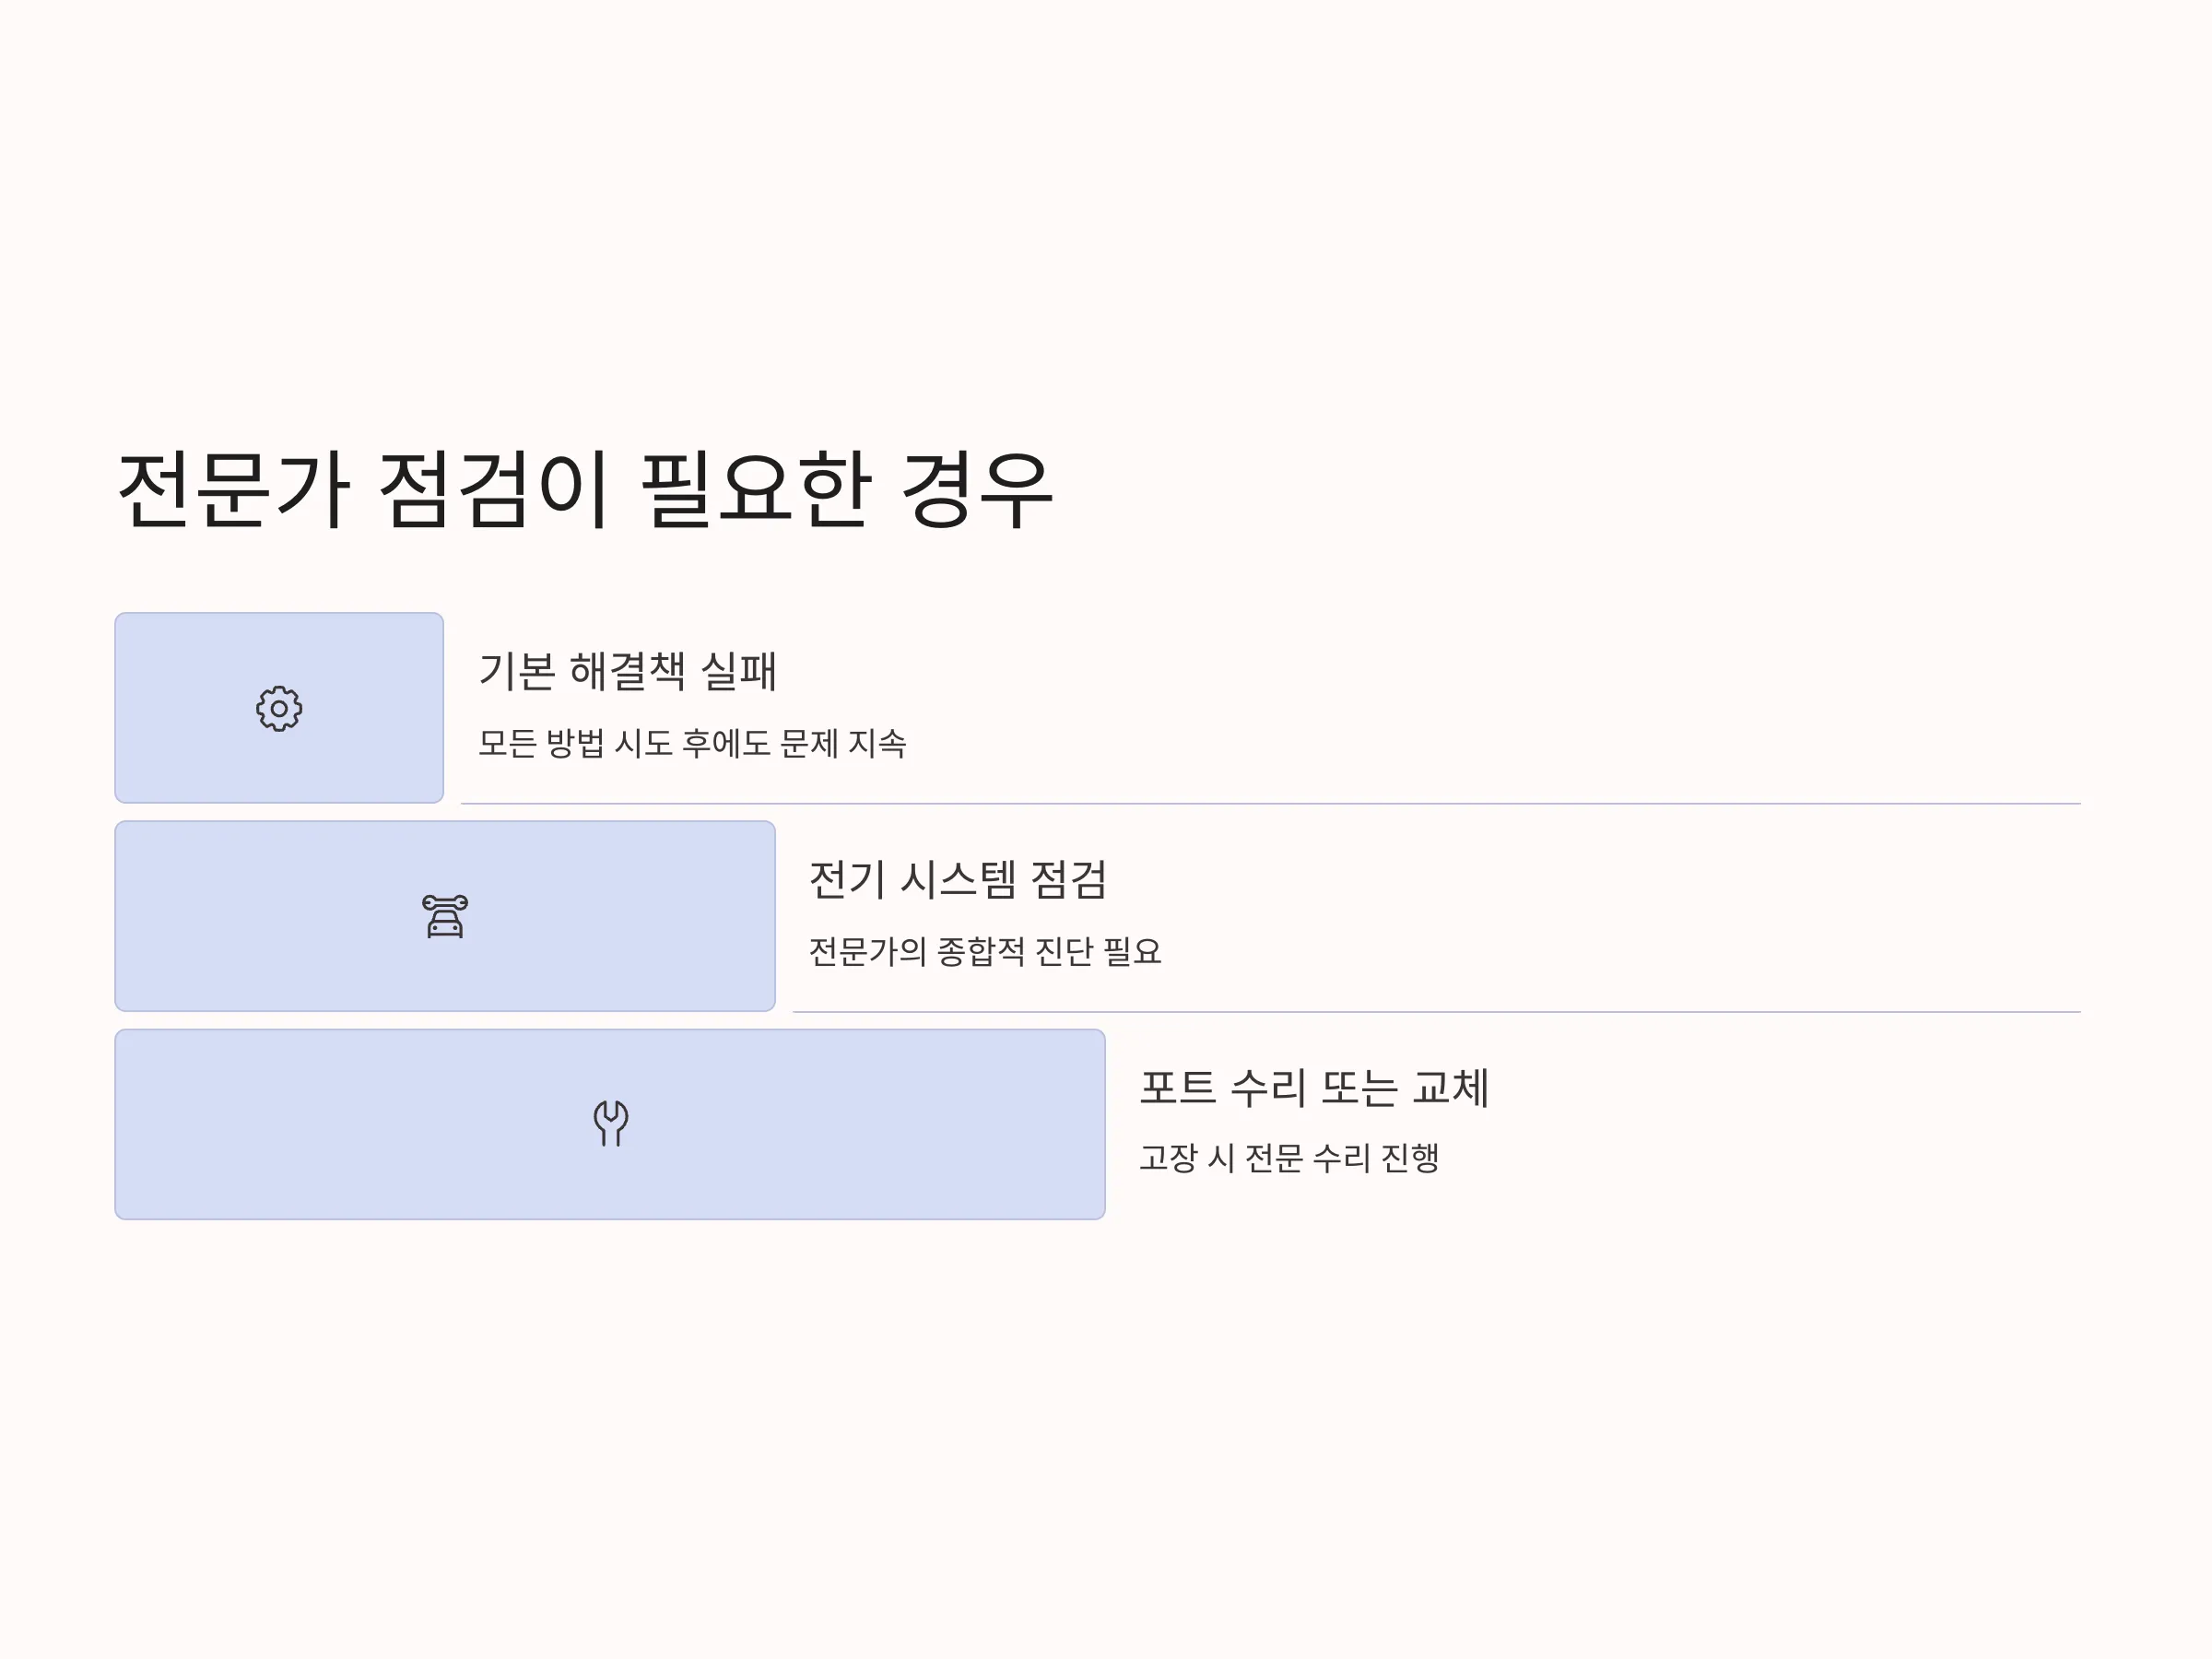Image resolution: width=2212 pixels, height=1659 pixels.
Task: Click the text 전문가의 종합적 진단 필요
Action: (x=985, y=951)
